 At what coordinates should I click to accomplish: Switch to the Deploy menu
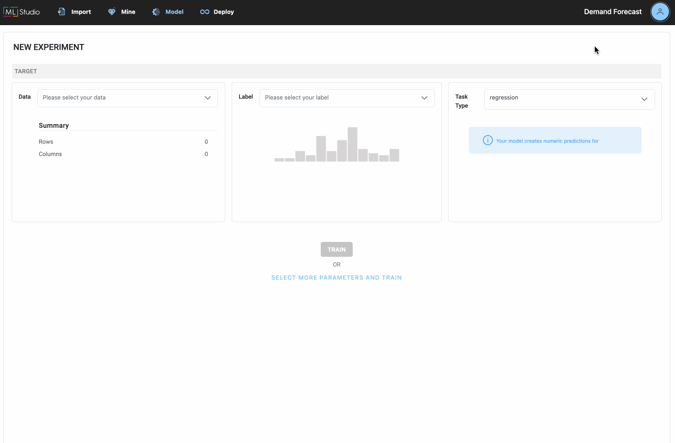(x=217, y=12)
